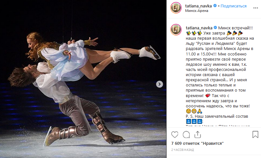
Task: Click the tatiana_navka profile avatar in header
Action: pos(176,8)
